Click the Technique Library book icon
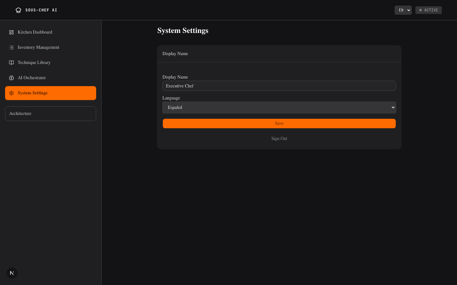Screen dimensions: 457x285 click(11, 63)
